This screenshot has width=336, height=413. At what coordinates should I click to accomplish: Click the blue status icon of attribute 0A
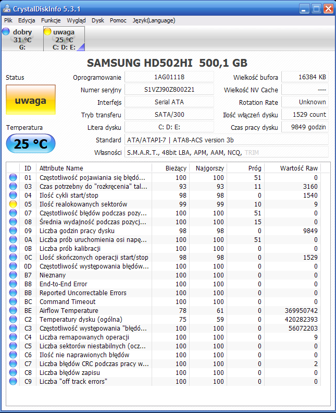[x=13, y=240]
